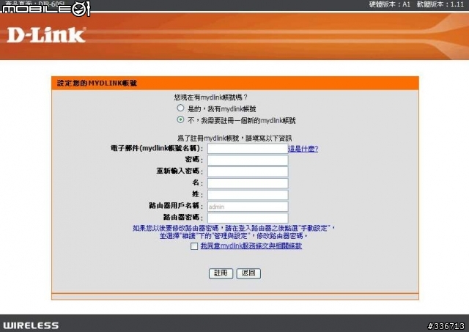Open the 這是什麼? help link
469x332 pixels.
pos(303,149)
